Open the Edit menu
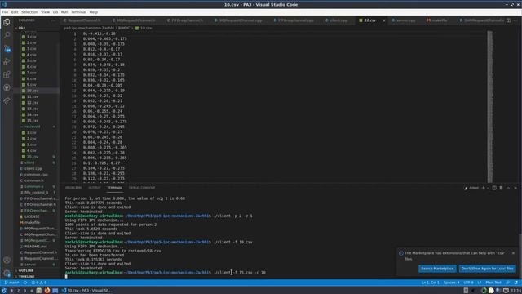 tap(15, 12)
